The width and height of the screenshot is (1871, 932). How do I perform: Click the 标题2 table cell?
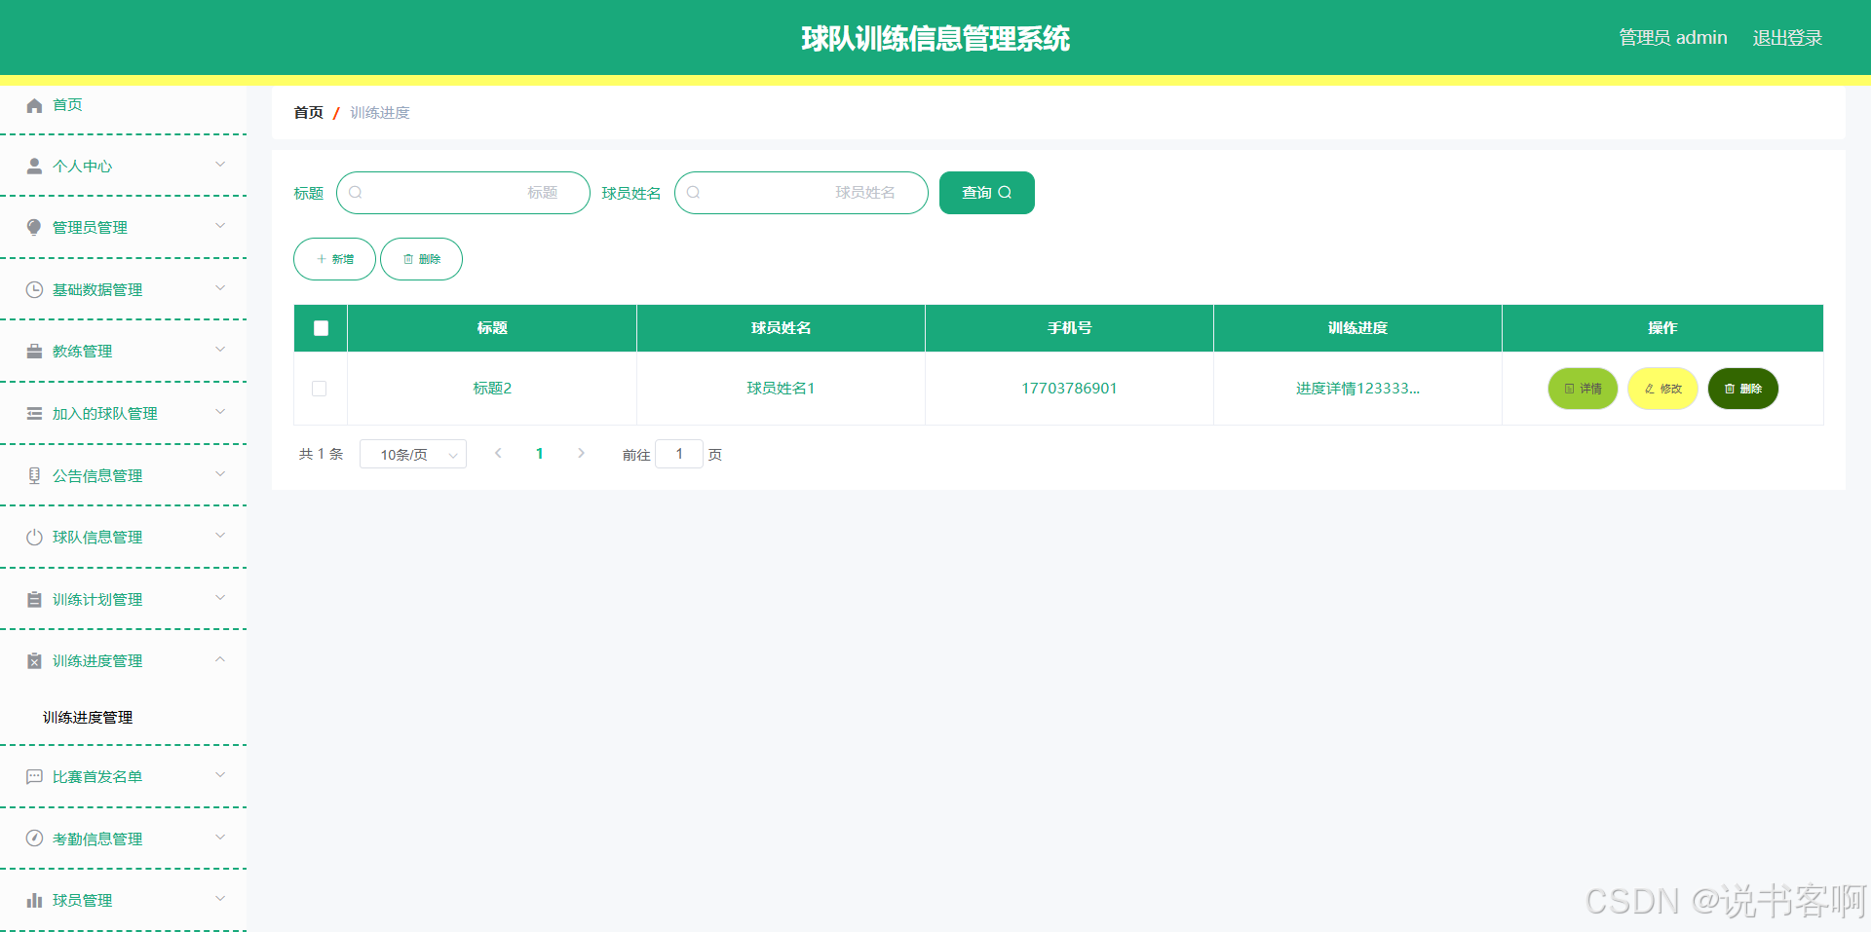coord(492,389)
